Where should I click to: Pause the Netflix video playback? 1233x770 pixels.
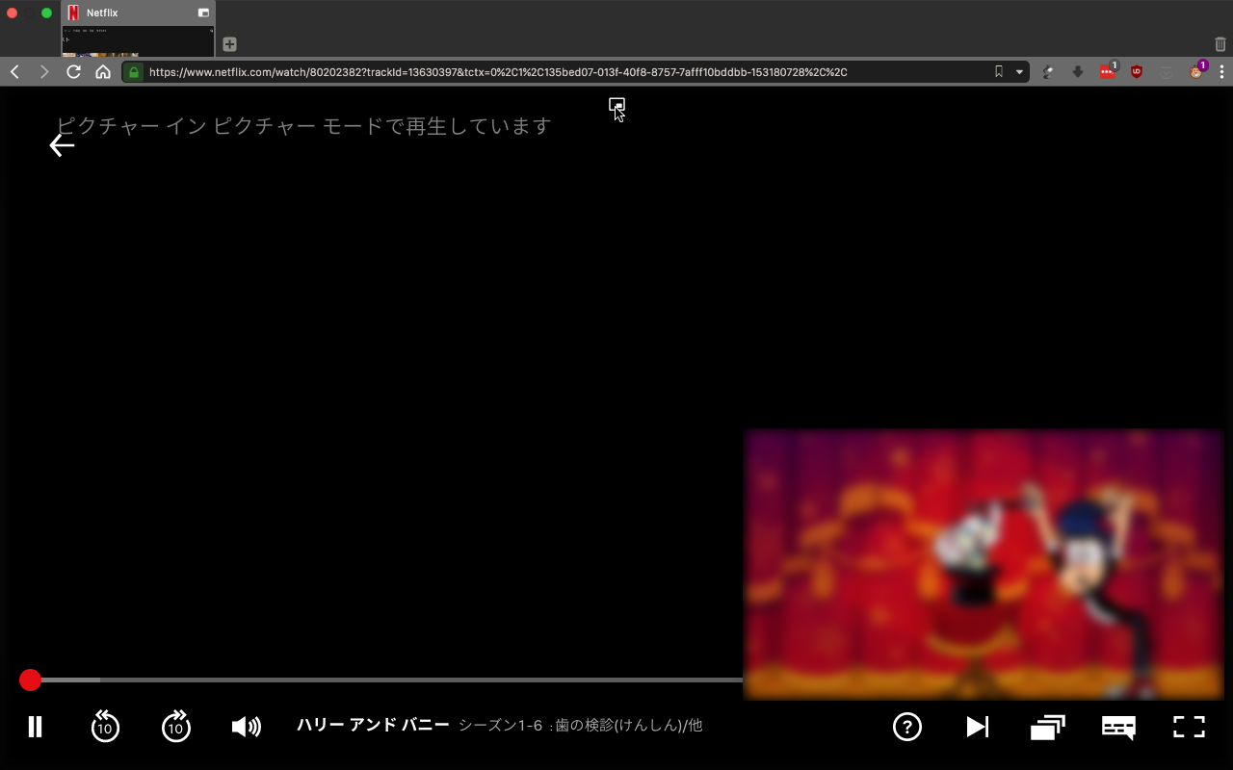tap(35, 727)
